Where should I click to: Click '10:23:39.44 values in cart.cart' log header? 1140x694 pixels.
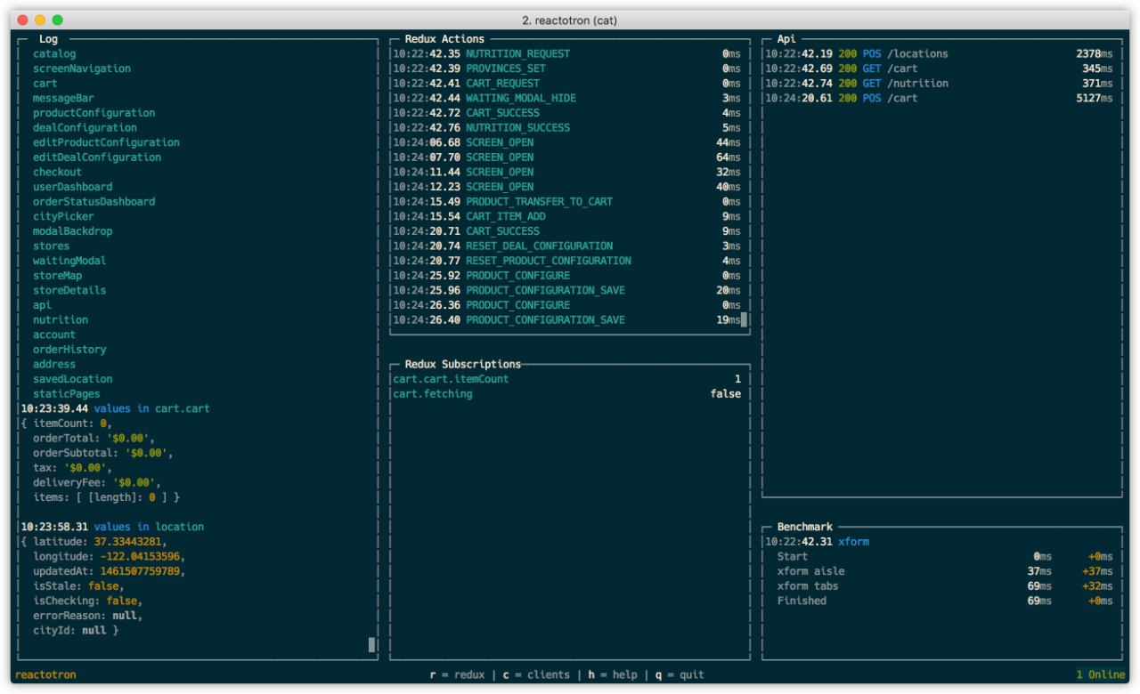pyautogui.click(x=115, y=408)
